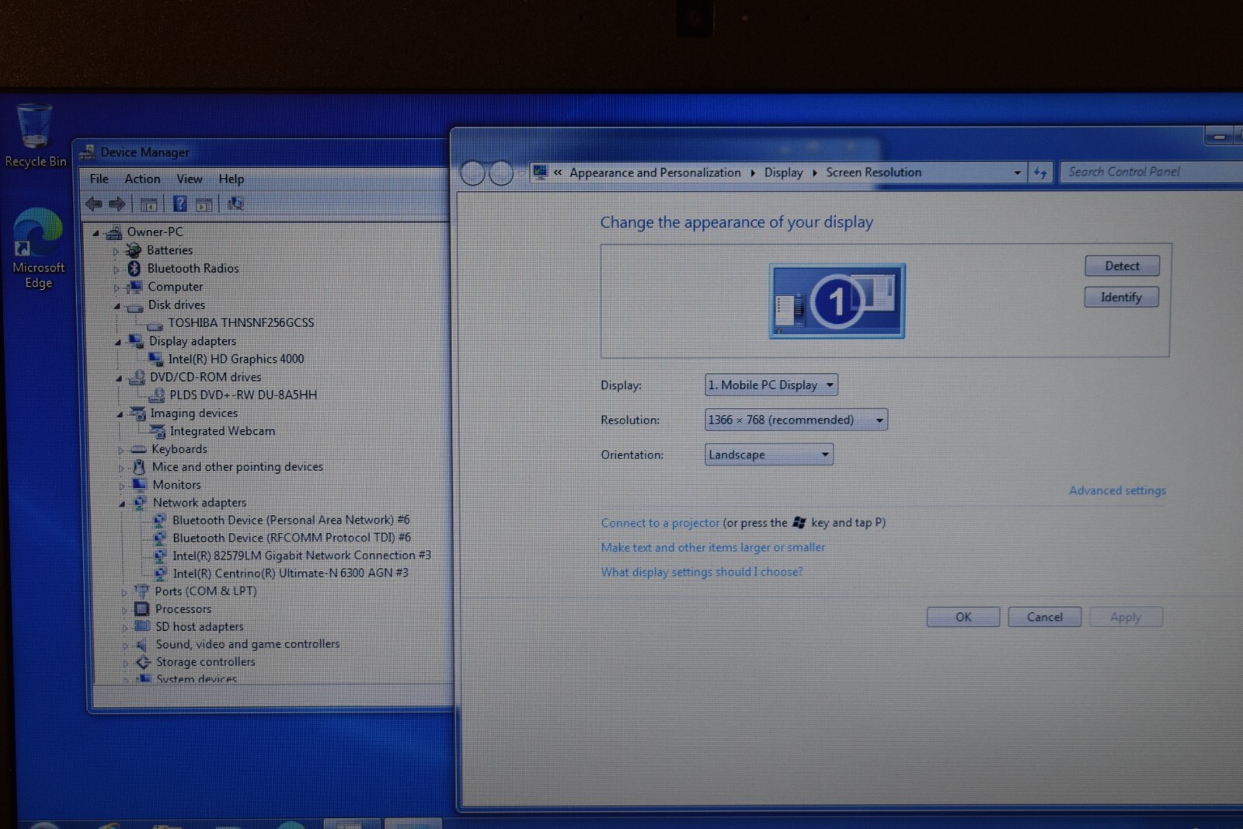This screenshot has width=1243, height=829.
Task: Click the TOSHIBA THNSNF256GCSS disk icon
Action: 155,325
